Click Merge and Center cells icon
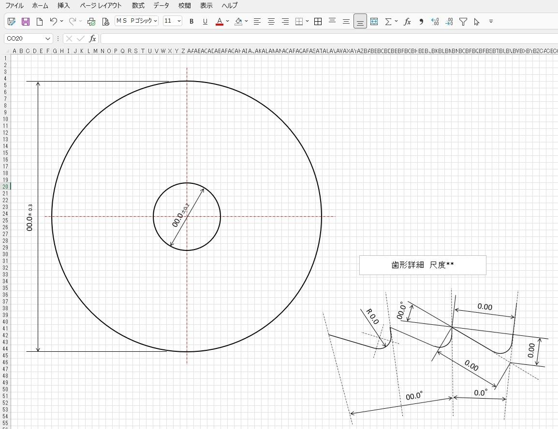The image size is (558, 429). [x=374, y=22]
